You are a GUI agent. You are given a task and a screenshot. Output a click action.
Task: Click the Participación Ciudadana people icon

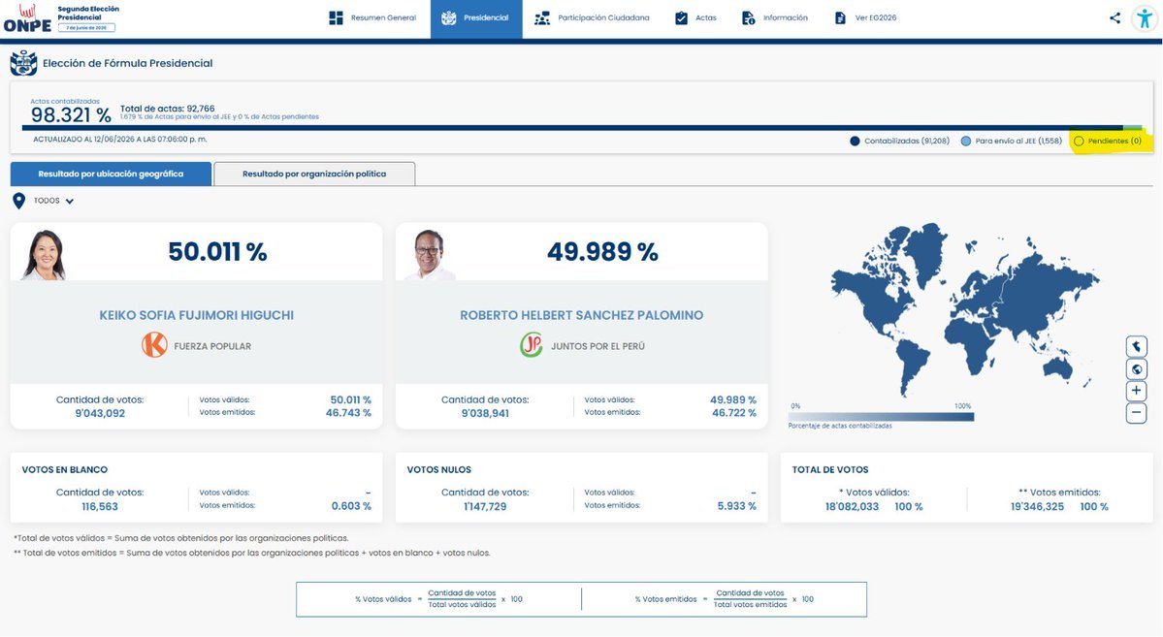(542, 17)
